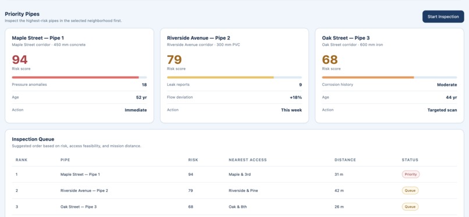Select Oak Street — Pipe 3 in the queue table

[79, 207]
